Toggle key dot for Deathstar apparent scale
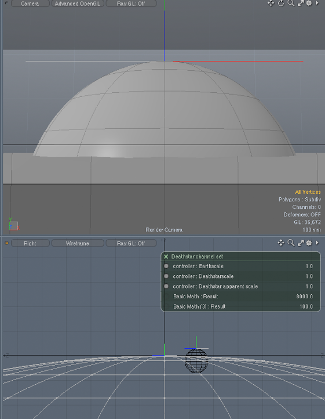The image size is (325, 419). coord(166,286)
